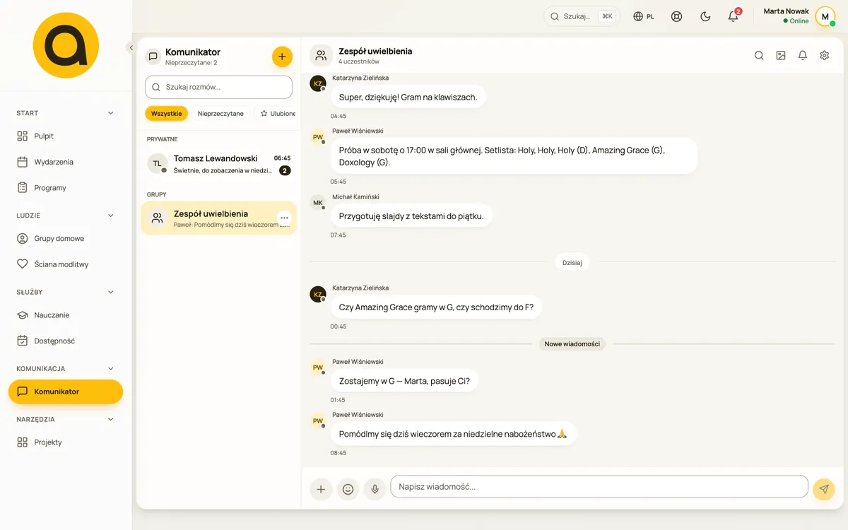Record a voice message with microphone

[x=375, y=488]
